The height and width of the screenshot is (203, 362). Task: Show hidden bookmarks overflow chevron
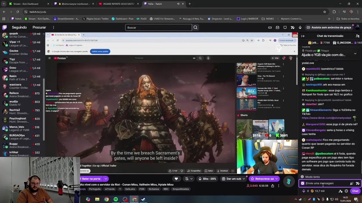pyautogui.click(x=329, y=19)
